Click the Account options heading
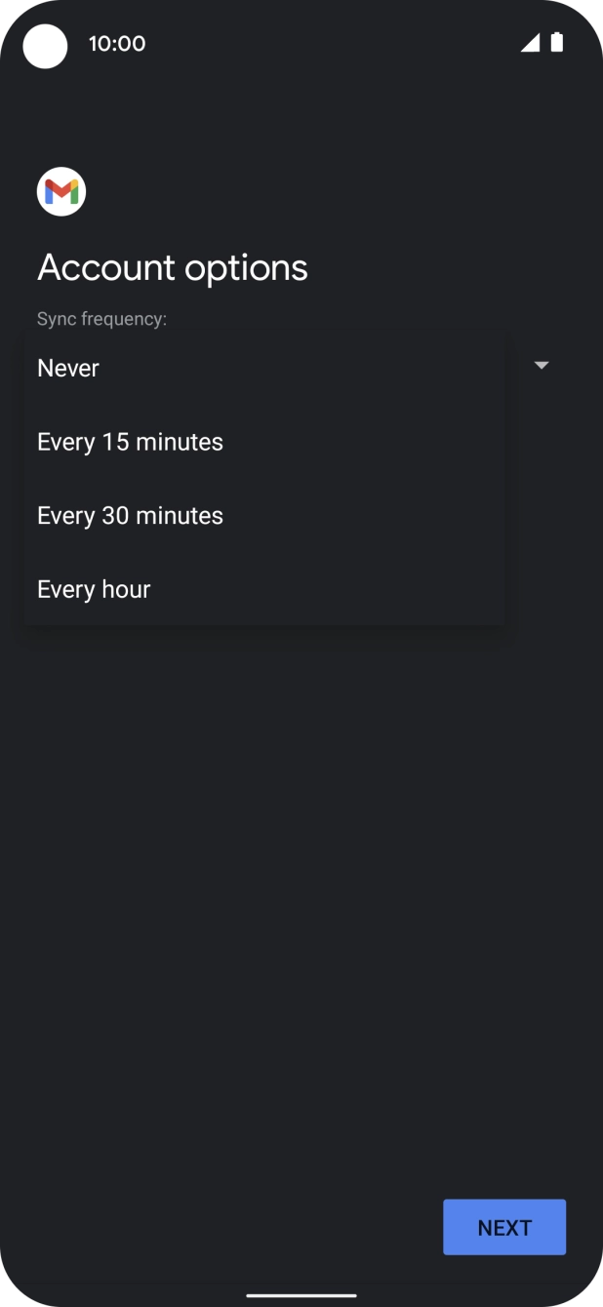The width and height of the screenshot is (603, 1307). click(172, 267)
